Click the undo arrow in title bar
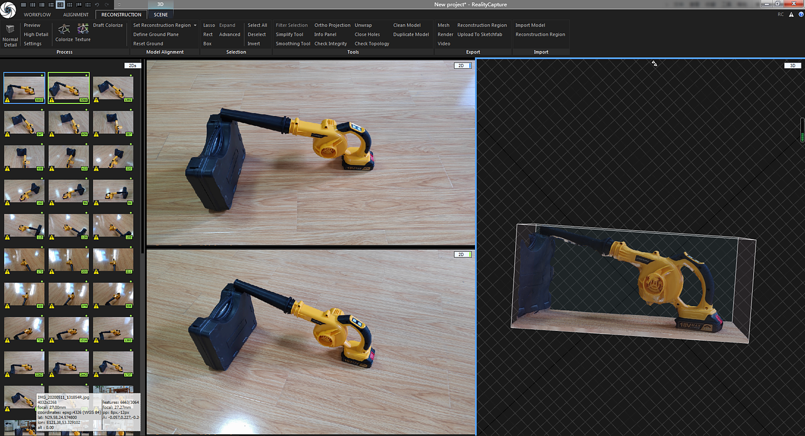 (97, 5)
